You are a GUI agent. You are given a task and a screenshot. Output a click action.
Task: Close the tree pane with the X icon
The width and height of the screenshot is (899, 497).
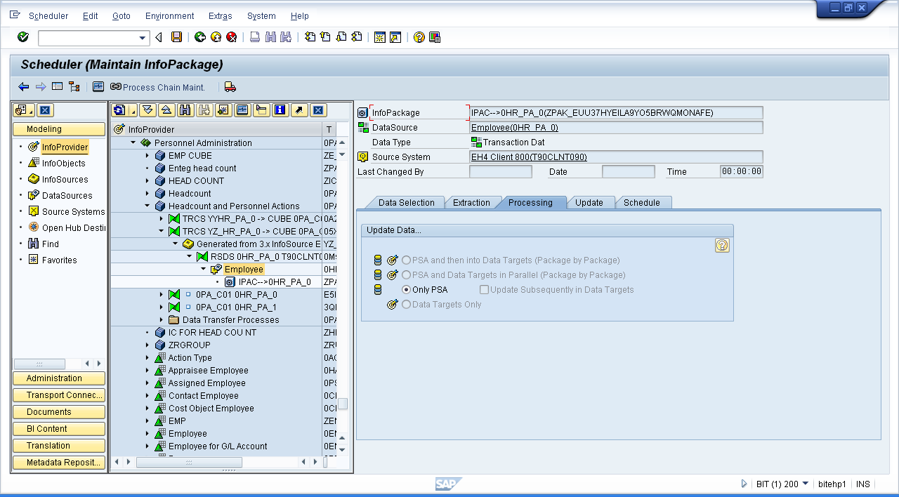point(318,110)
